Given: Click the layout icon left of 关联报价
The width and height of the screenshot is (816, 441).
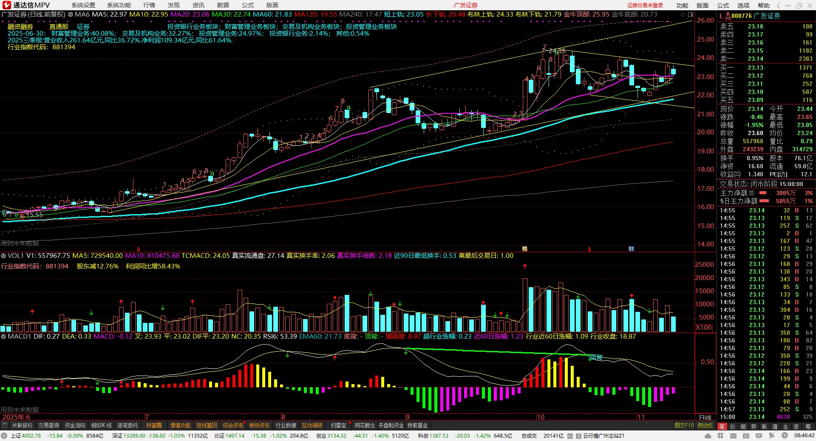Looking at the screenshot, I should [5, 425].
